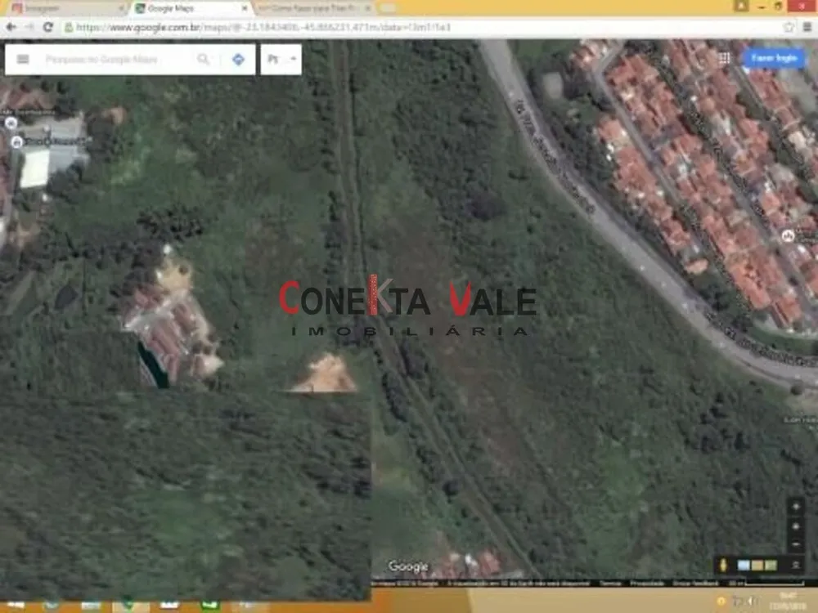818x613 pixels.
Task: Click the top-left map pin marker
Action: click(11, 123)
